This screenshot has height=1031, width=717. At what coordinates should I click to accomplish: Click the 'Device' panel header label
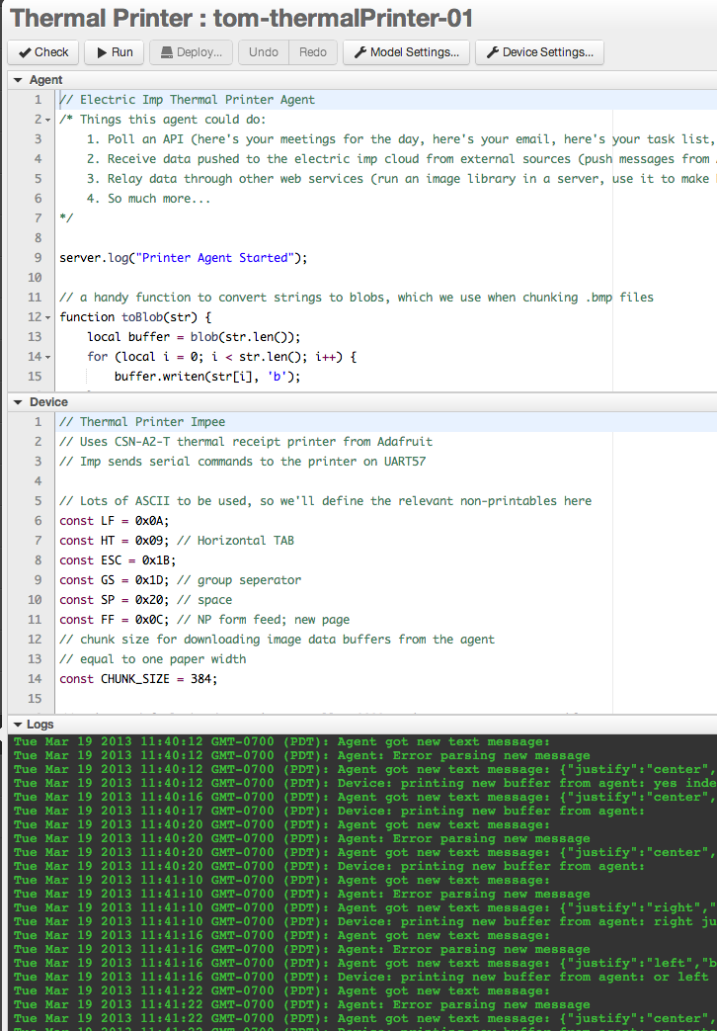click(48, 401)
